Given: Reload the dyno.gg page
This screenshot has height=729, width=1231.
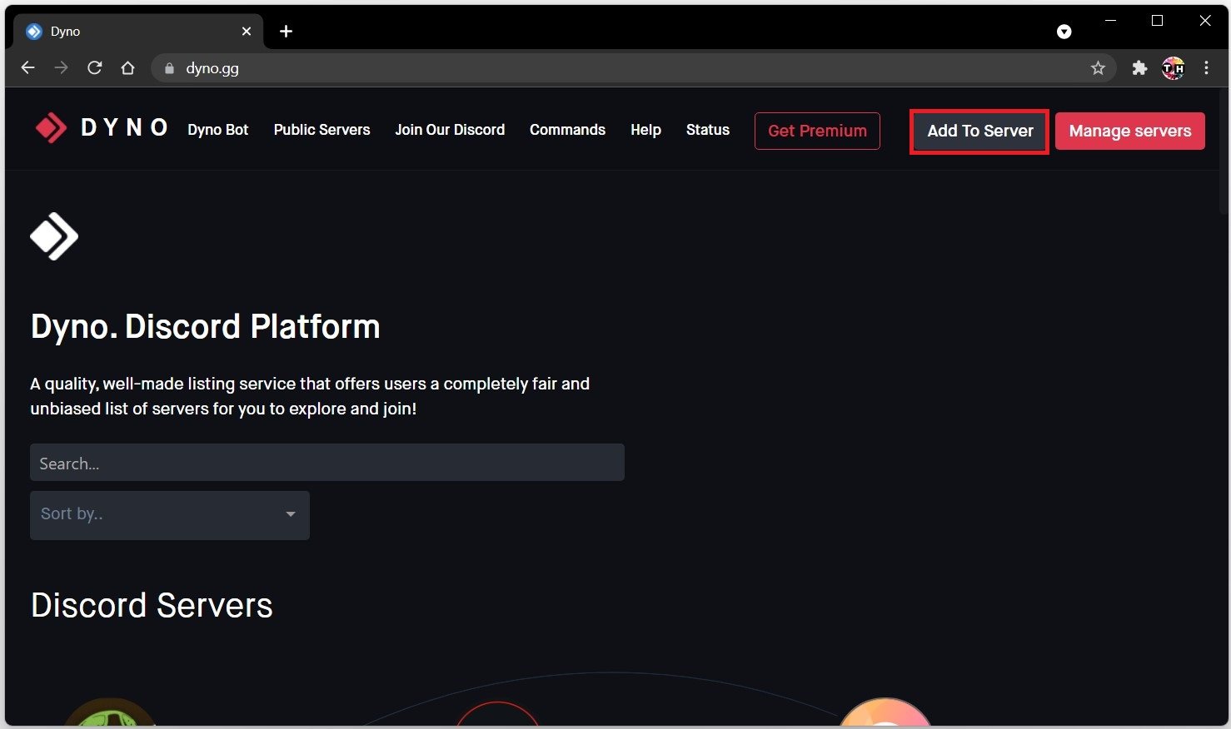Looking at the screenshot, I should click(95, 68).
